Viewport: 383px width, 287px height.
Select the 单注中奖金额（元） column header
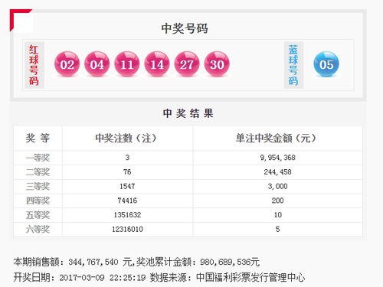pyautogui.click(x=276, y=139)
